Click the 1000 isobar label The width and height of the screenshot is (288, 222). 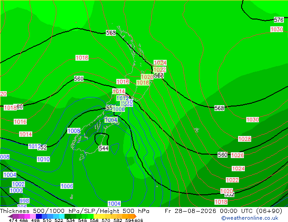click(x=16, y=190)
